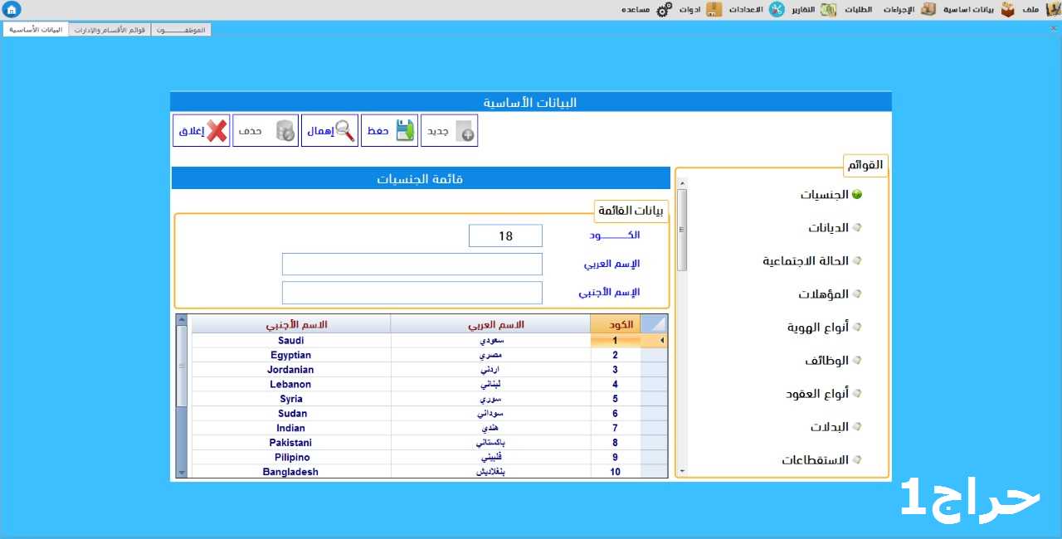Viewport: 1062px width, 539px height.
Task: Close the tab area with small X
Action: click(1054, 28)
